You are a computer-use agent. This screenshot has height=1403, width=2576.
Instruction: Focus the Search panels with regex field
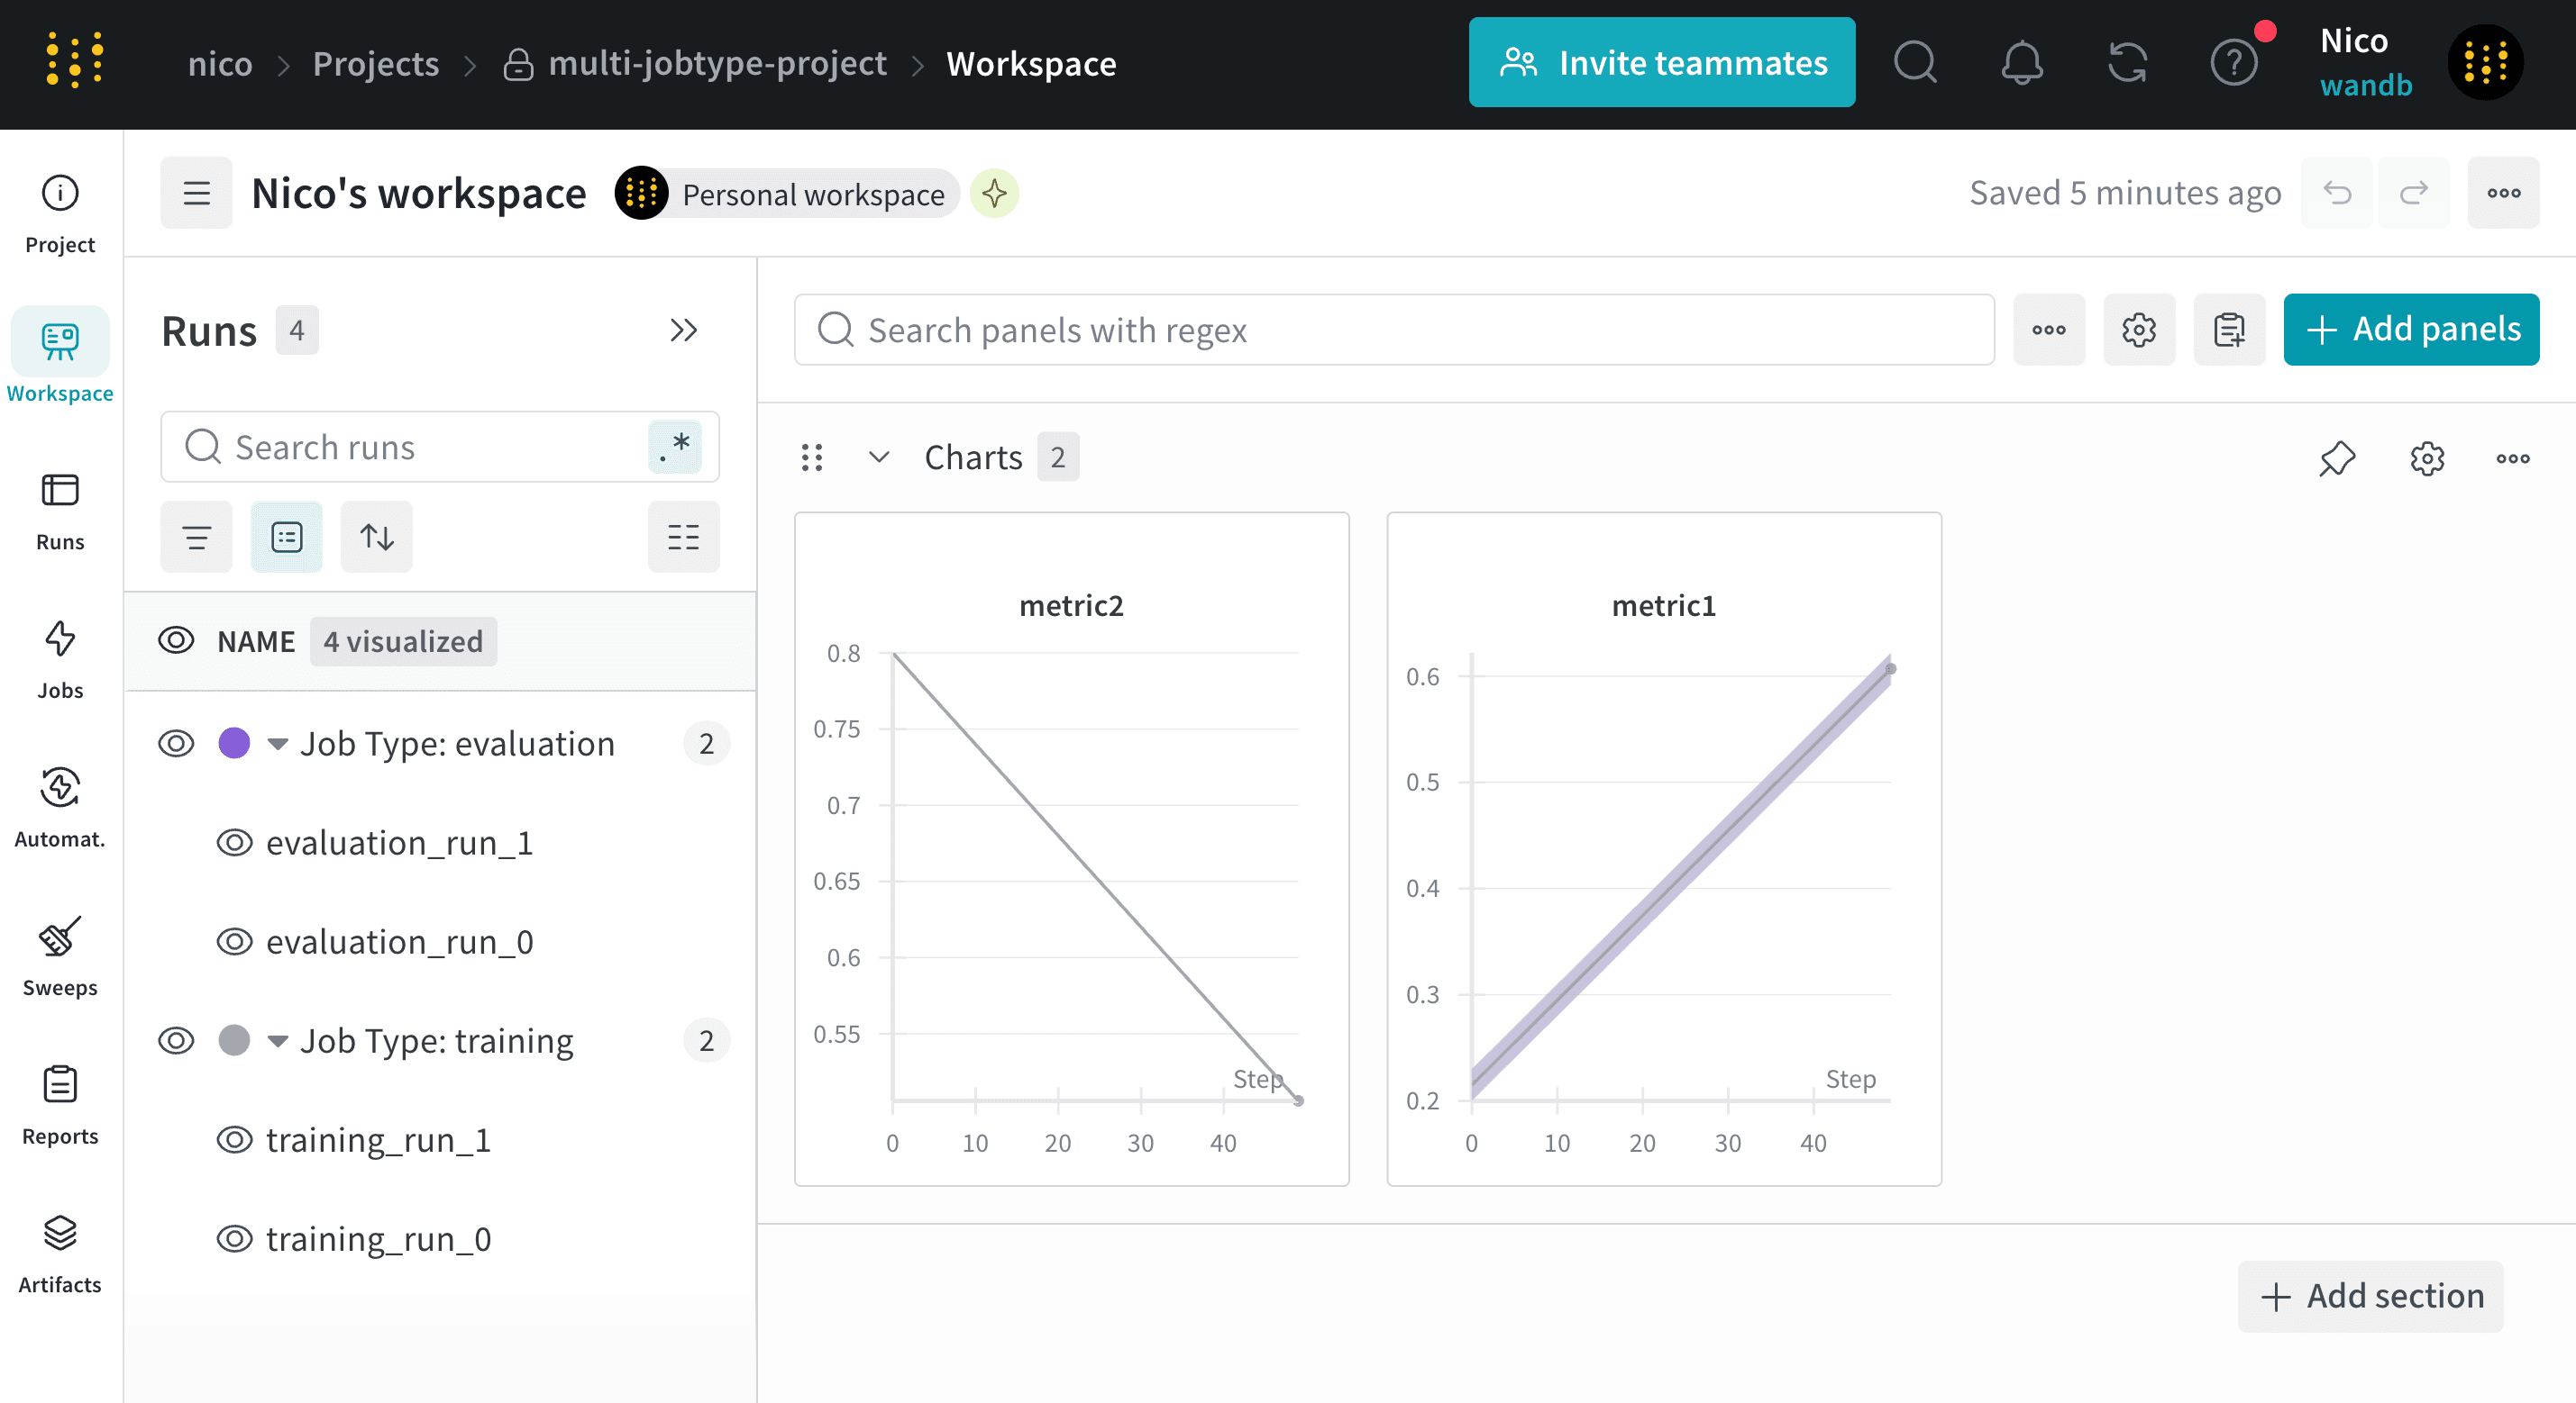(x=1394, y=330)
